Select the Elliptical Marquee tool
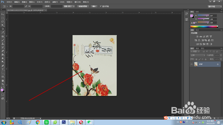Image resolution: width=223 pixels, height=125 pixels. (x=3, y=18)
